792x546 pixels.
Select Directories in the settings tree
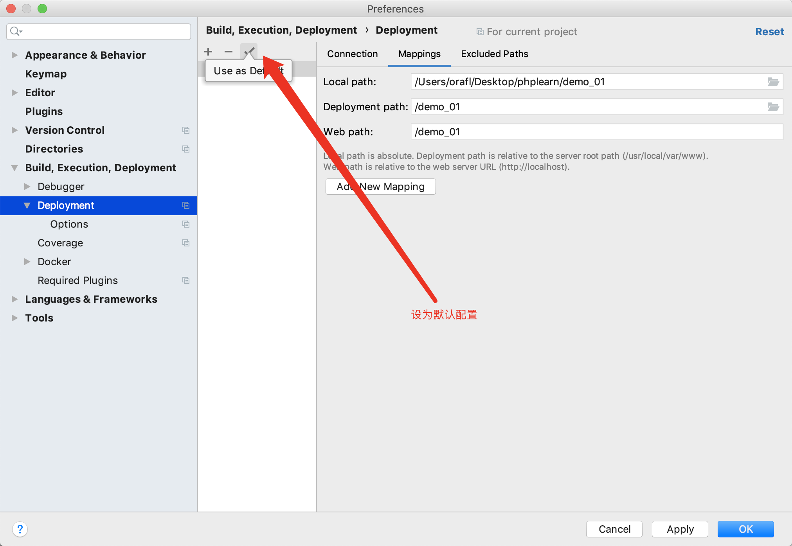(x=54, y=149)
